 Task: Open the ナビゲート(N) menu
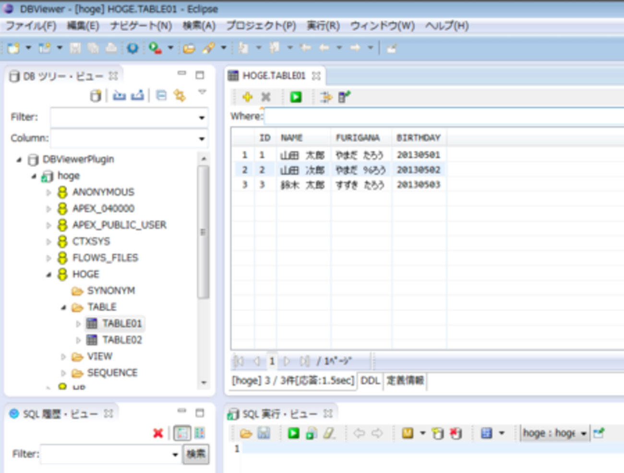[141, 26]
